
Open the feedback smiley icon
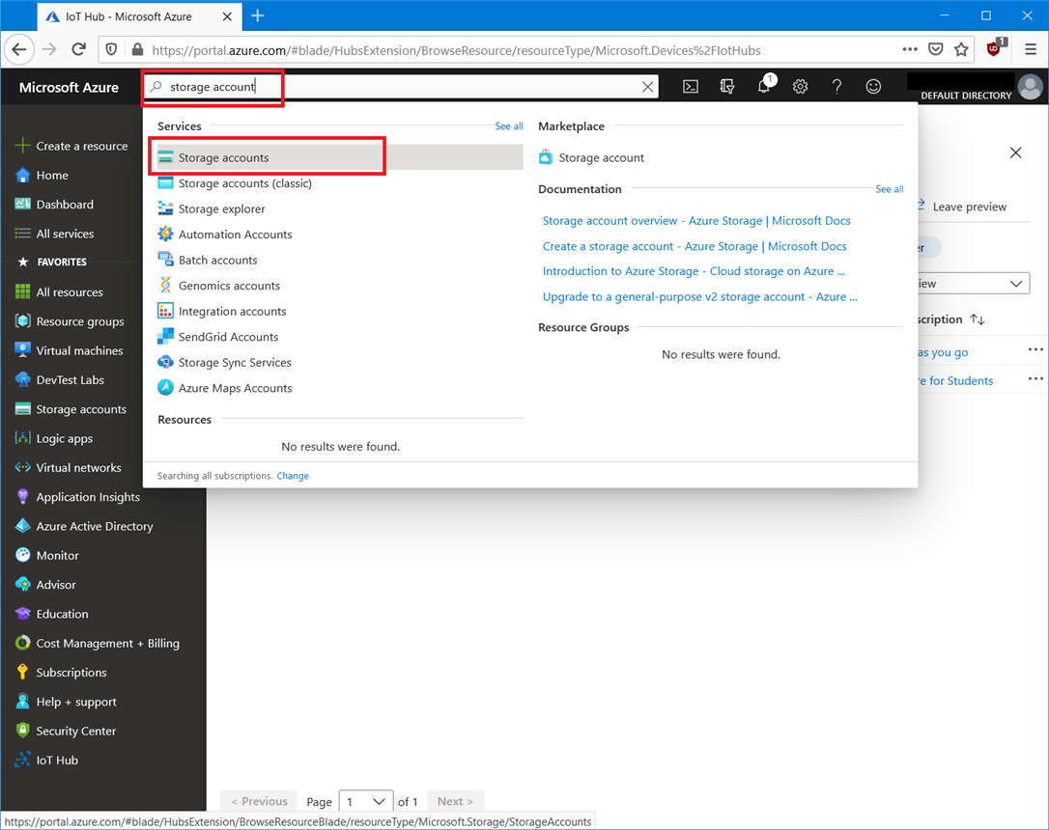coord(873,87)
